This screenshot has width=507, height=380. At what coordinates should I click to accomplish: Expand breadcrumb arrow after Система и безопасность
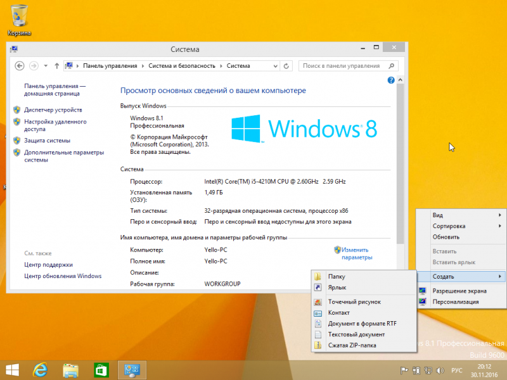coord(221,66)
